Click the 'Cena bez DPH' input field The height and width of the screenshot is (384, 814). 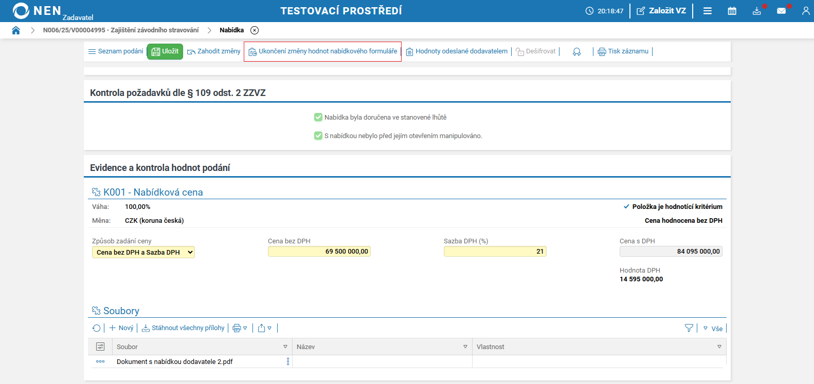click(319, 252)
